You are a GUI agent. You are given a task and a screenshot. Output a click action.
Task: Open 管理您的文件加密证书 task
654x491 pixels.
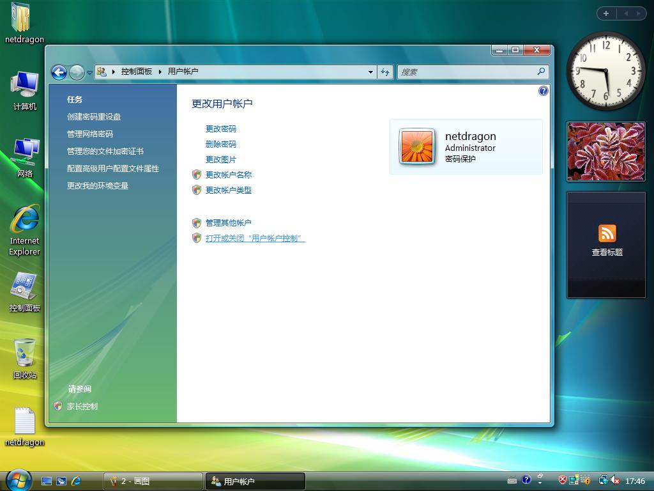[x=105, y=151]
